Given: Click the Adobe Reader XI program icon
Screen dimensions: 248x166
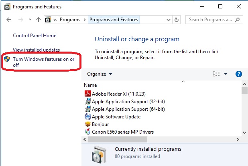Looking at the screenshot, I should (x=88, y=94).
